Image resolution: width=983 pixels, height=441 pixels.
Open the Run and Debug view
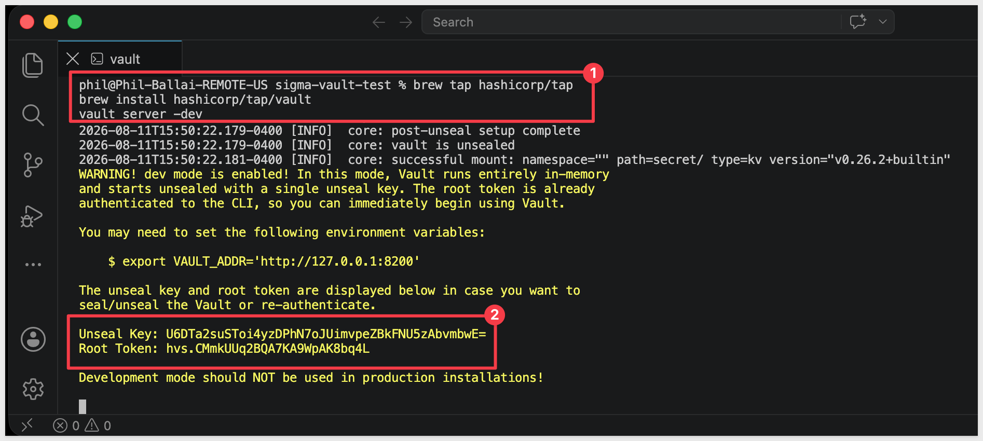[x=32, y=216]
